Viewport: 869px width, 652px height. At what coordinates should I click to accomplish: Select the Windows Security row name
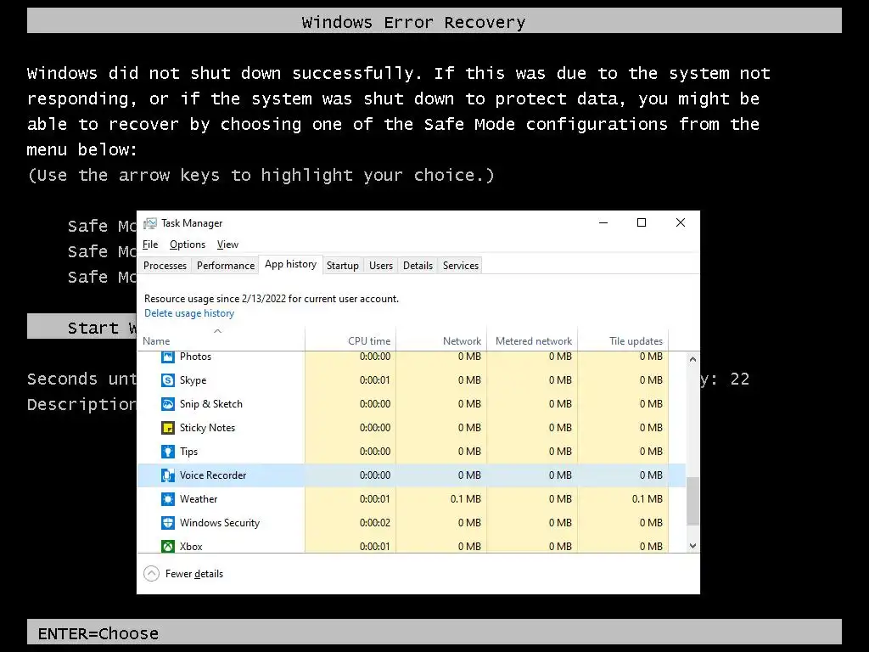tap(220, 523)
